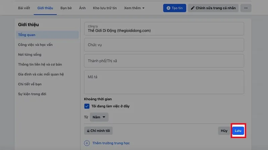Open Kho lưu trữ tin tab
The width and height of the screenshot is (268, 150).
(x=105, y=8)
